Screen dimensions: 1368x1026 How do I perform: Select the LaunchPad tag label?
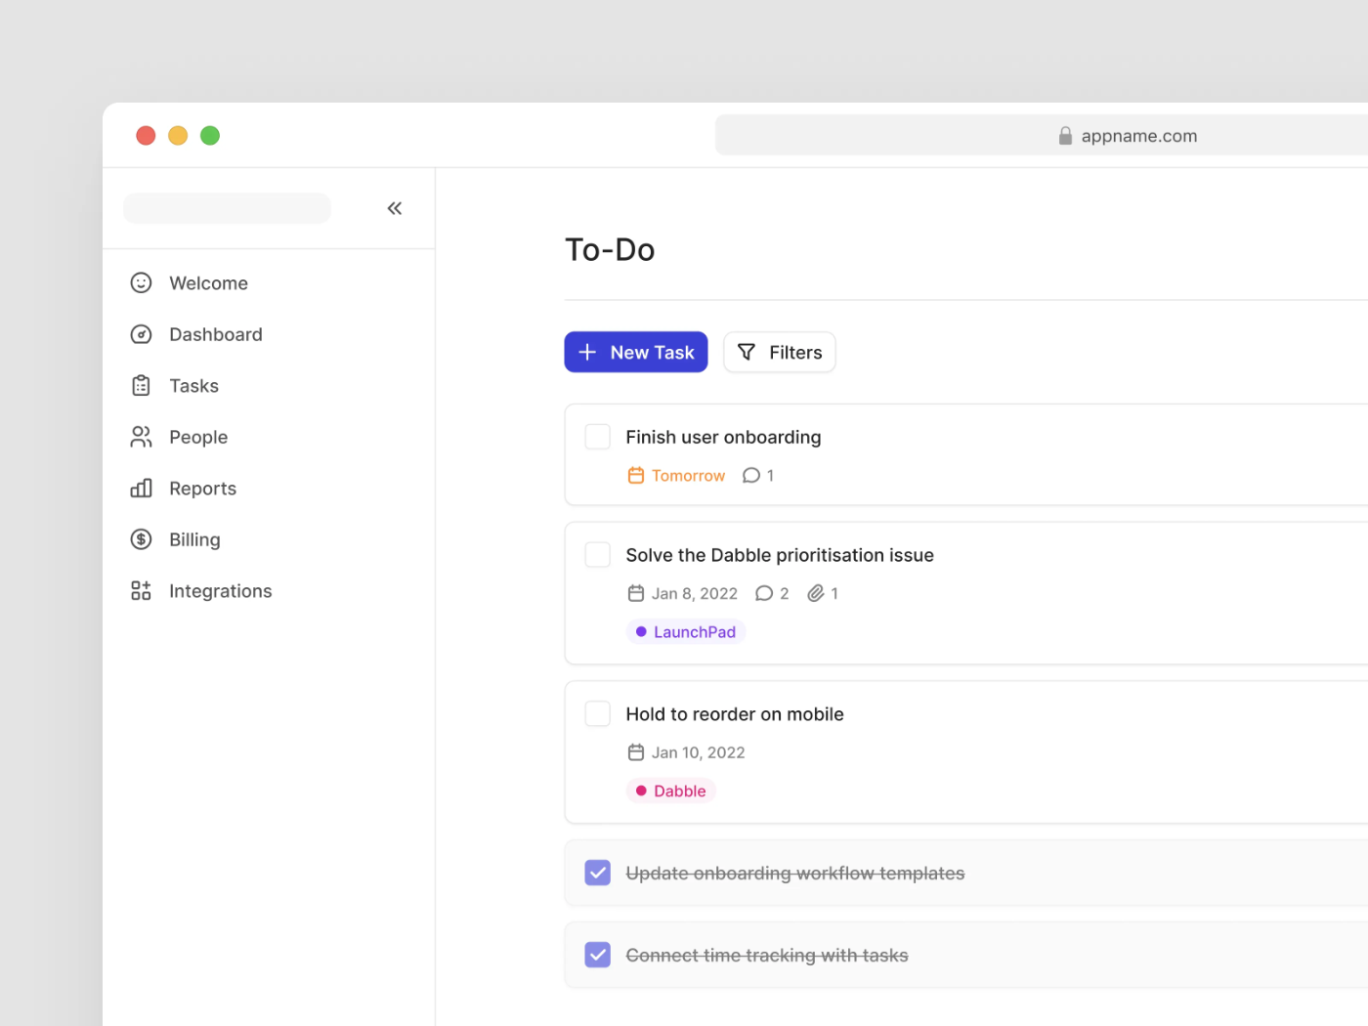[686, 631]
